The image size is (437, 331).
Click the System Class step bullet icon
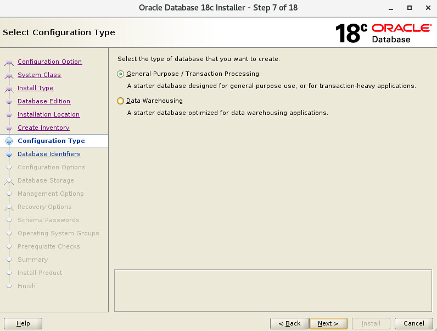pos(9,75)
